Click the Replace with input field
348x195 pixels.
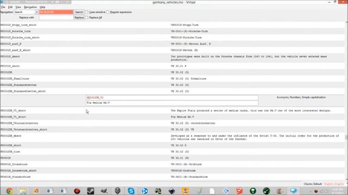pos(56,17)
